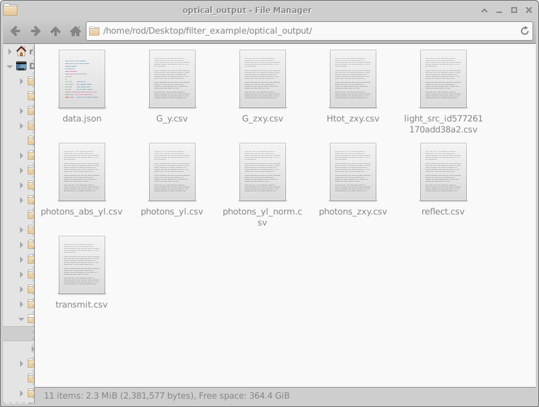539x407 pixels.
Task: Select the Home shortcut in the sidebar
Action: pyautogui.click(x=21, y=51)
